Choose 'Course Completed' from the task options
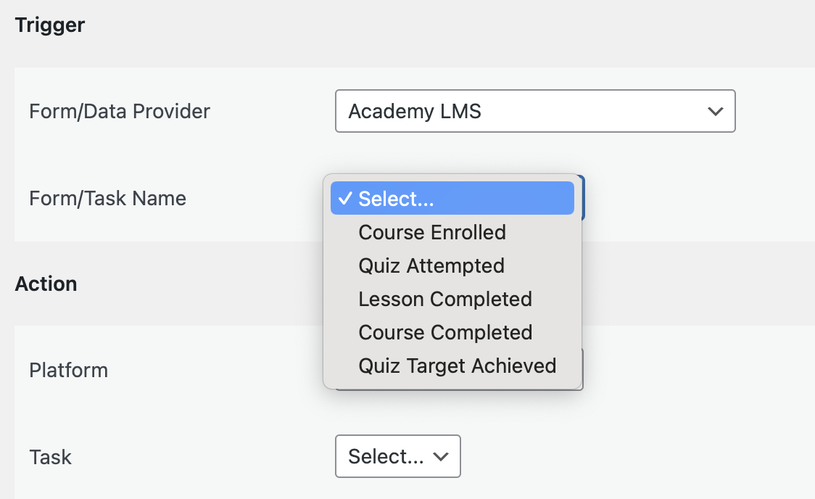The image size is (815, 499). [x=445, y=332]
